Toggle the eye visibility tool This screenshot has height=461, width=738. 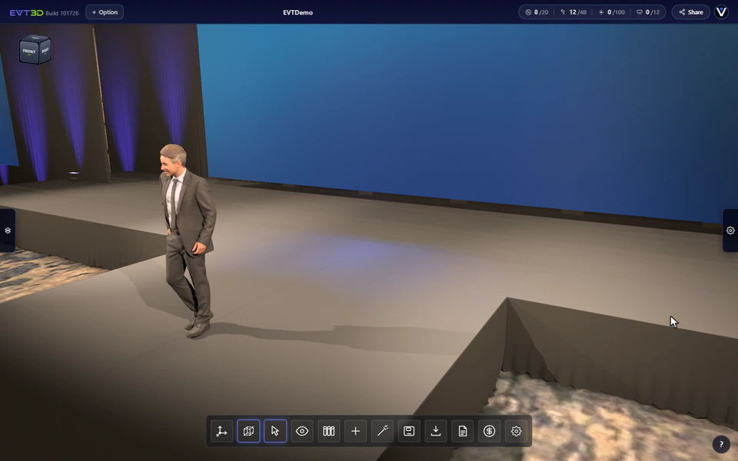pos(302,431)
